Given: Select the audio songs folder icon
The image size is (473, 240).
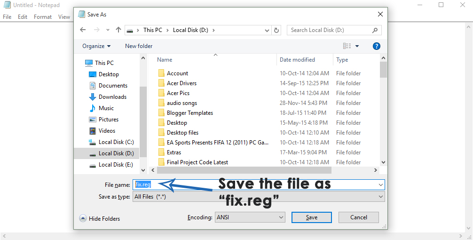Looking at the screenshot, I should point(161,103).
